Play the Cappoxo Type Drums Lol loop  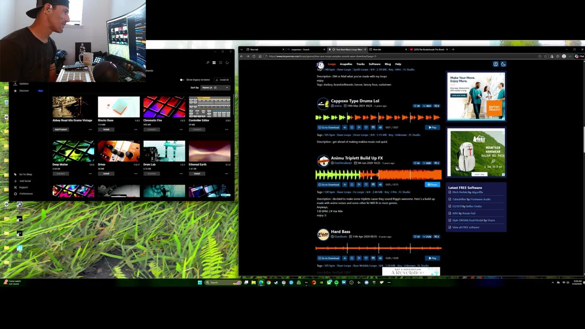coord(432,127)
